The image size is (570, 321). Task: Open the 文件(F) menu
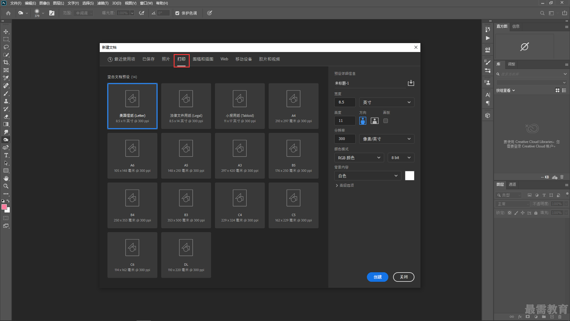pos(16,3)
